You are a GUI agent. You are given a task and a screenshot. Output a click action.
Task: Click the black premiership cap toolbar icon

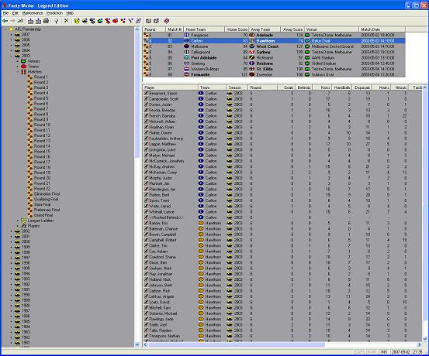click(85, 21)
